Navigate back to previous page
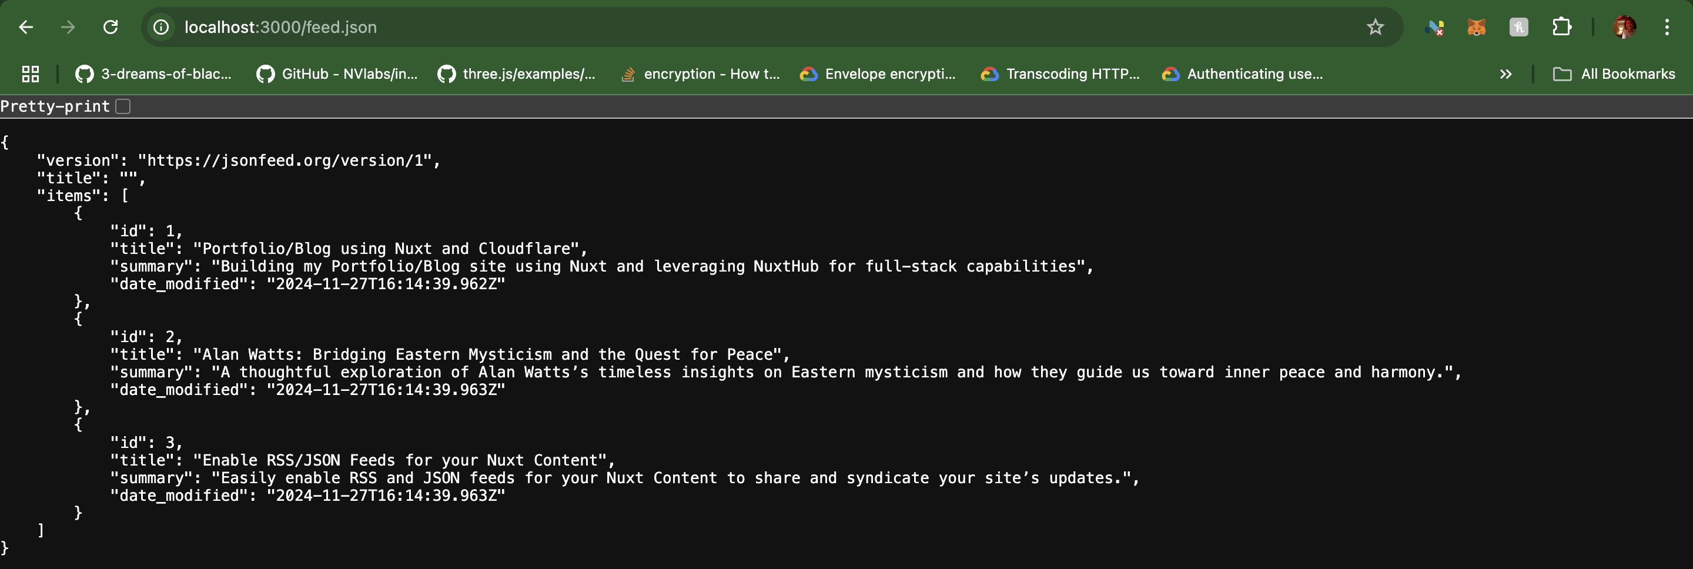Viewport: 1693px width, 569px height. [x=26, y=27]
